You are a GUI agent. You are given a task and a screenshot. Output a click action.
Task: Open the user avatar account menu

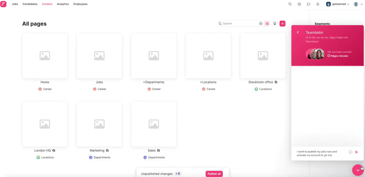point(358,4)
